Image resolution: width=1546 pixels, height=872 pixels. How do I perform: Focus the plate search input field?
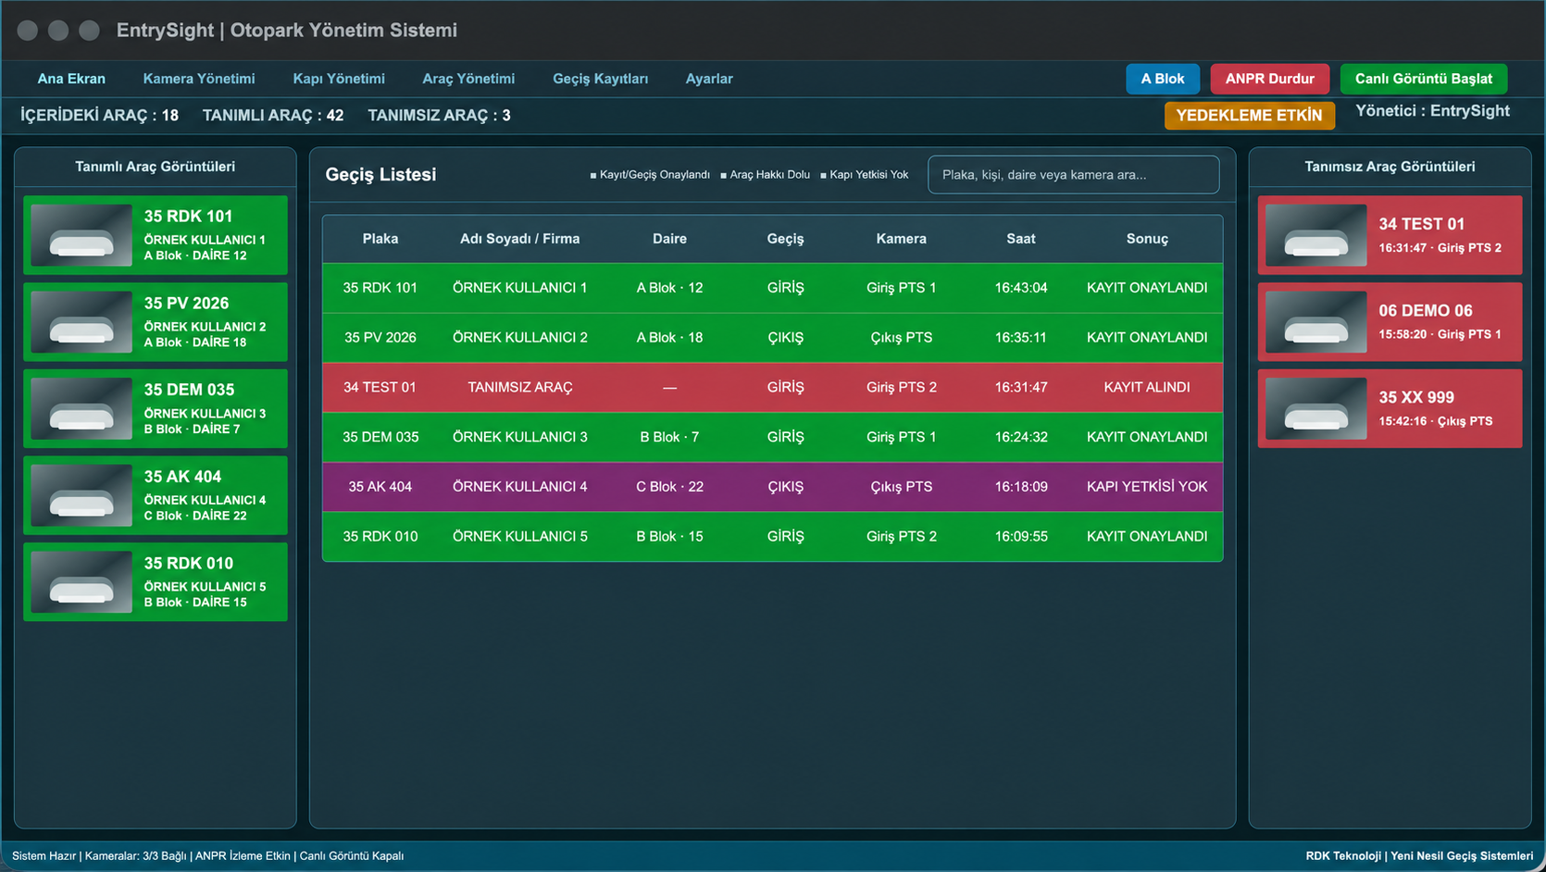tap(1074, 174)
